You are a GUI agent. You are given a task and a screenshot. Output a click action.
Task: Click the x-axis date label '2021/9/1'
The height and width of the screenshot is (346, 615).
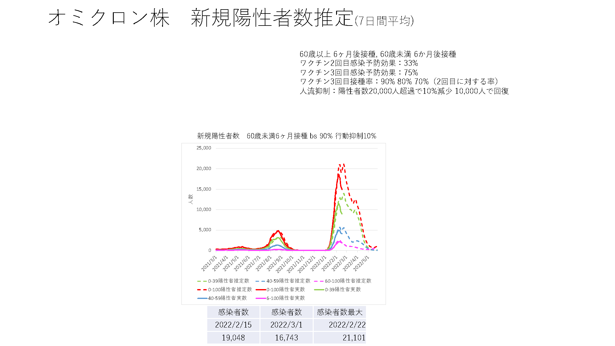click(275, 263)
